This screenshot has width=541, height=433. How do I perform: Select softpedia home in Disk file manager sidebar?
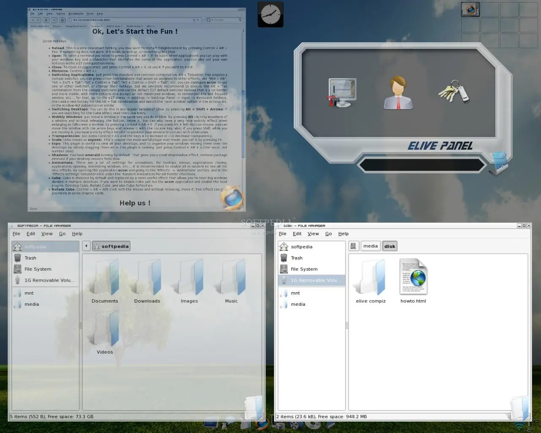(x=311, y=247)
